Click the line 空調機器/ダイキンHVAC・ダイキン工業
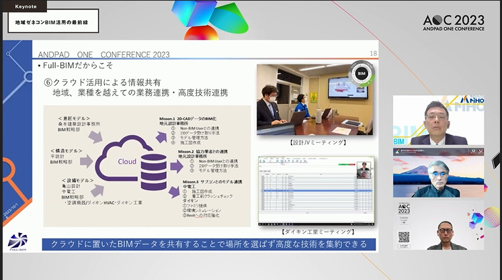This screenshot has height=280, width=502. 104,203
